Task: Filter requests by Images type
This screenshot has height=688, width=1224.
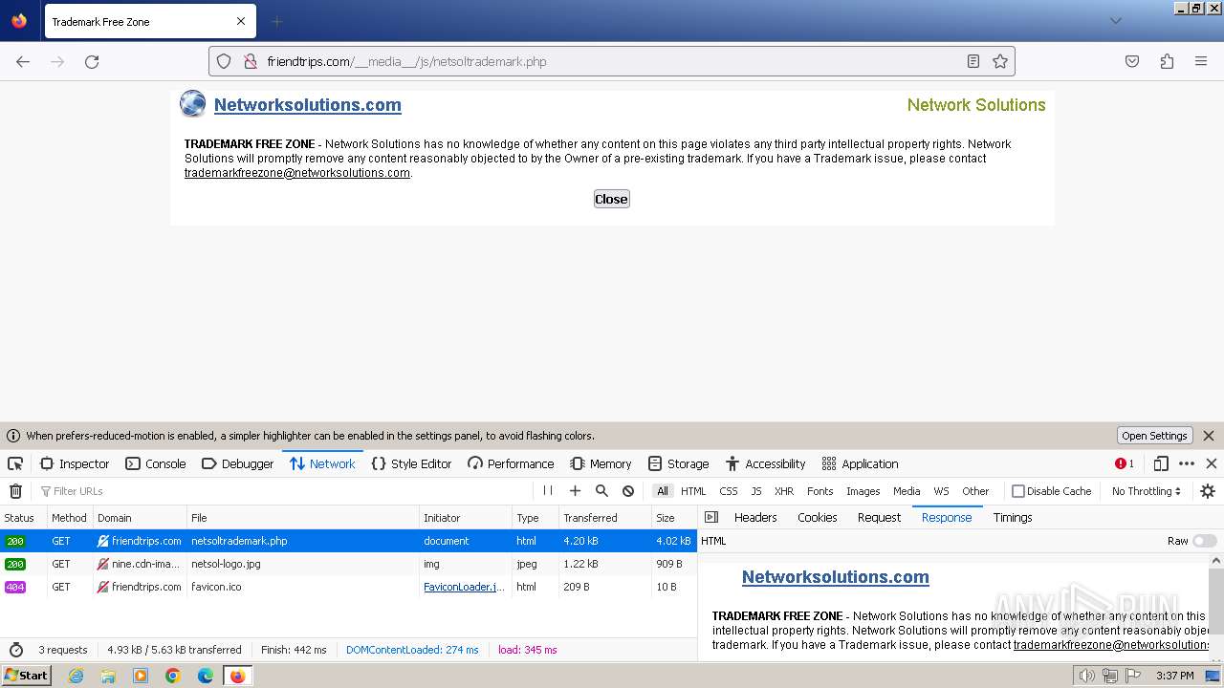Action: coord(863,491)
